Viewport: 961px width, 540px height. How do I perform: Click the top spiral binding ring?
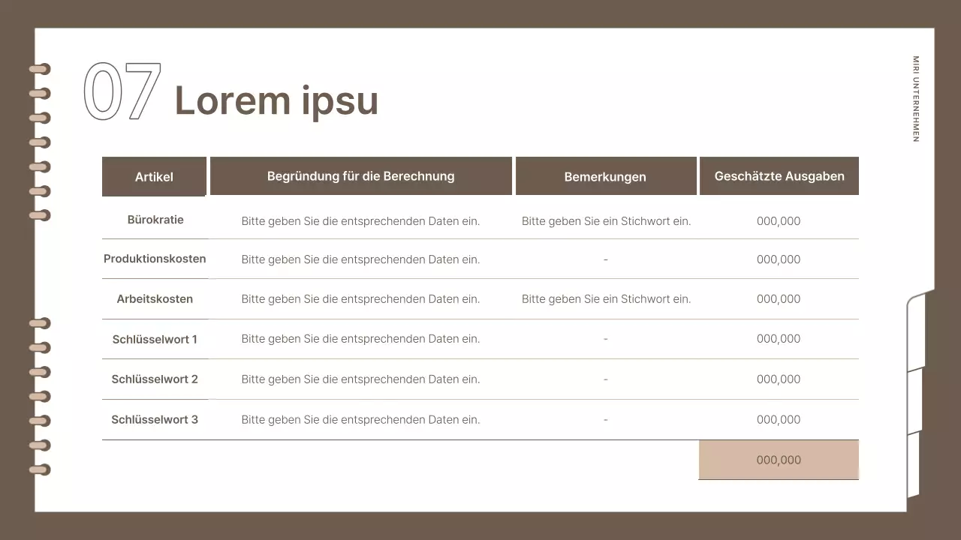(x=41, y=67)
